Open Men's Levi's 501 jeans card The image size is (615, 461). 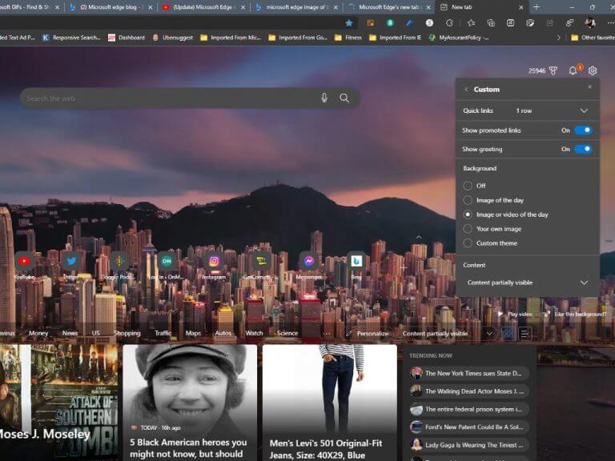(x=329, y=403)
